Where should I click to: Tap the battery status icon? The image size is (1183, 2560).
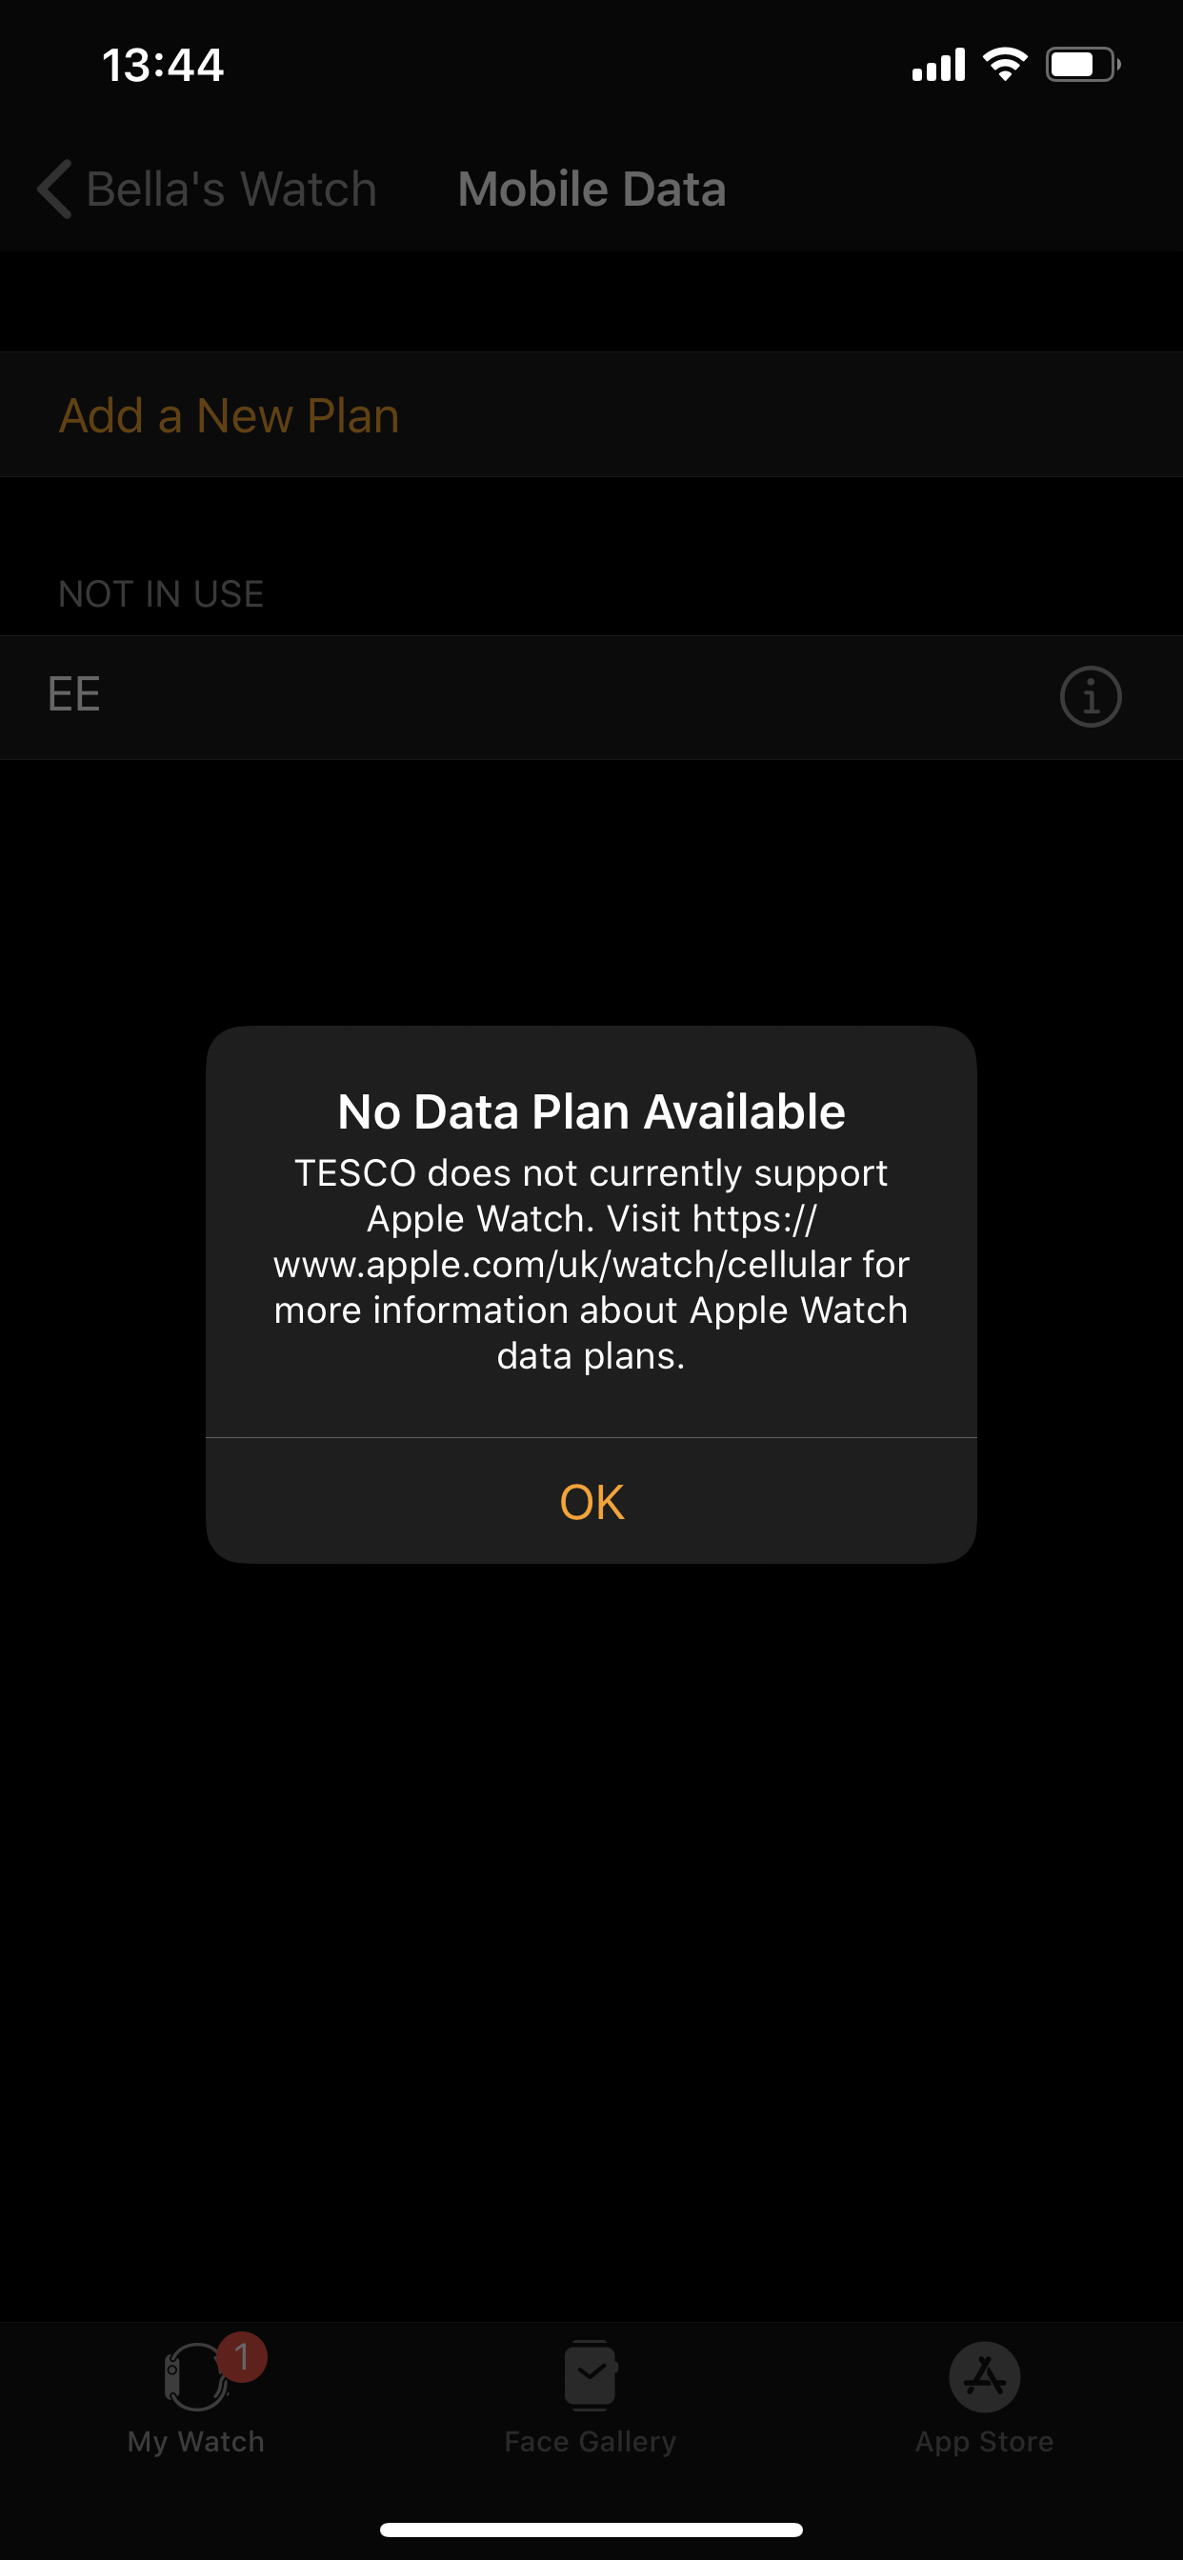(1083, 65)
